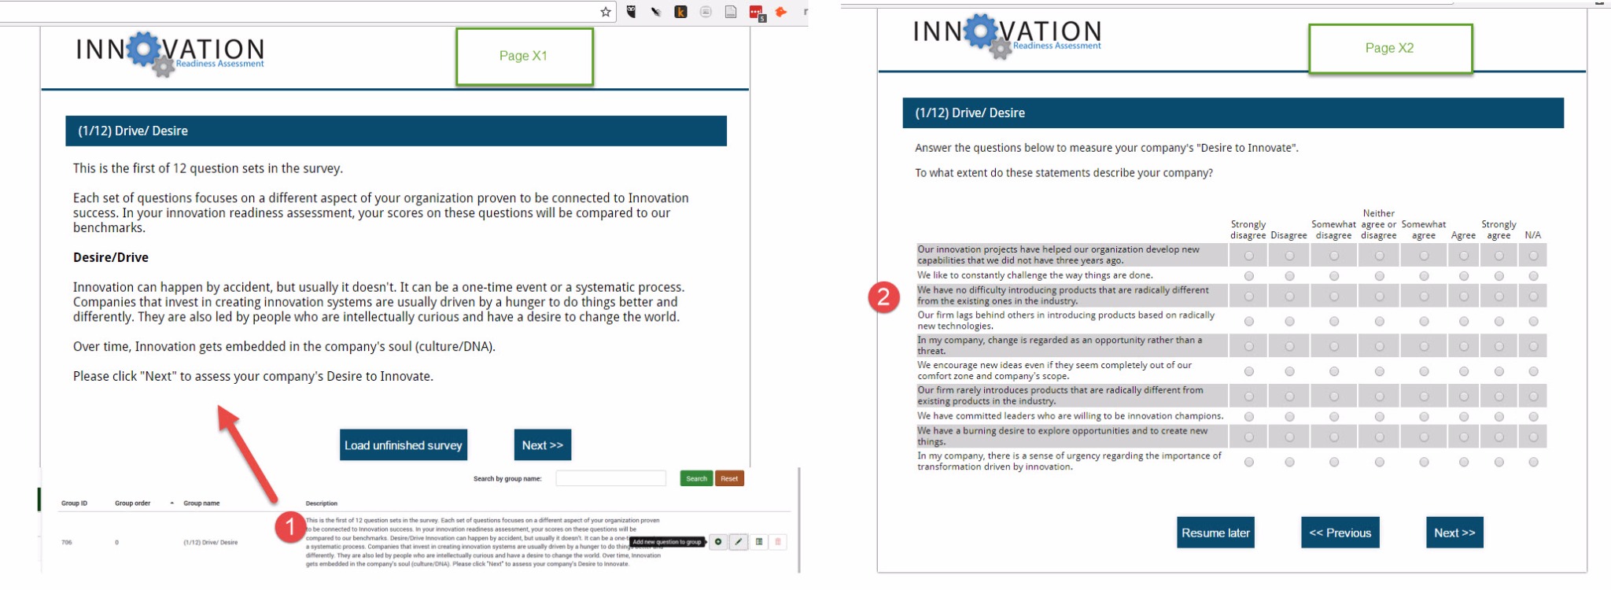This screenshot has width=1611, height=590.
Task: Mark Somewhat agree for 'no difficulty introducing products'
Action: 1424,297
